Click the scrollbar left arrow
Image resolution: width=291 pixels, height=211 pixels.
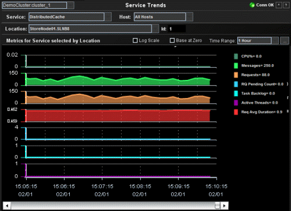tap(7, 206)
